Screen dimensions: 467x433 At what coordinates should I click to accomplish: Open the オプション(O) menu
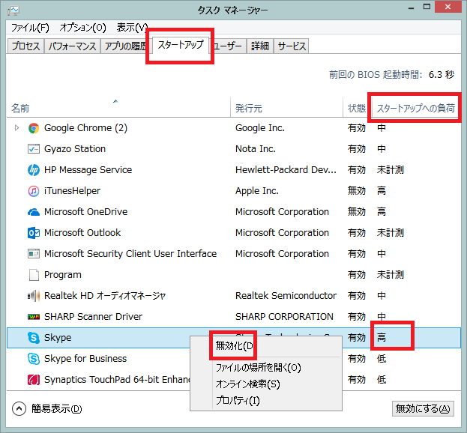coord(82,28)
